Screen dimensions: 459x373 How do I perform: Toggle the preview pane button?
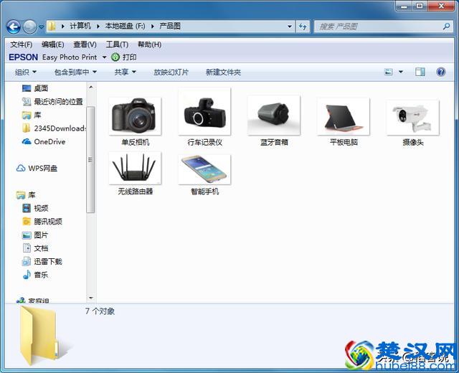[x=420, y=72]
